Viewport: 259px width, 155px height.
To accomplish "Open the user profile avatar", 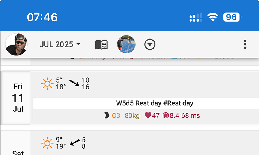I will [x=17, y=45].
